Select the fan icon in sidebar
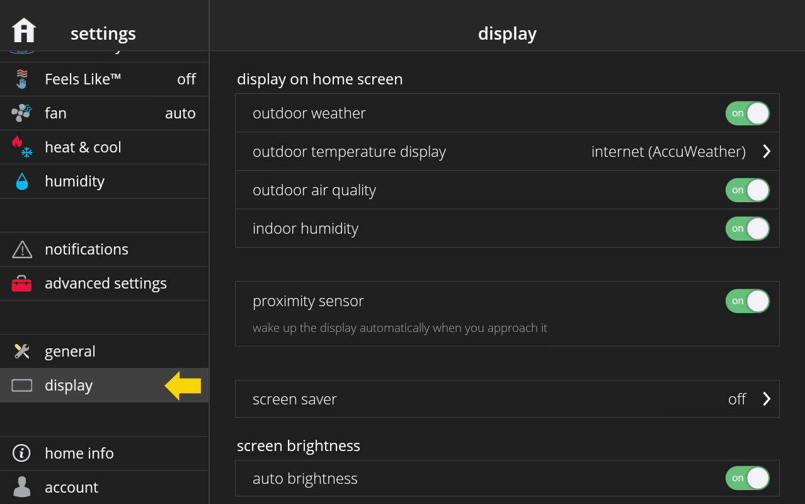The width and height of the screenshot is (805, 504). [x=22, y=113]
